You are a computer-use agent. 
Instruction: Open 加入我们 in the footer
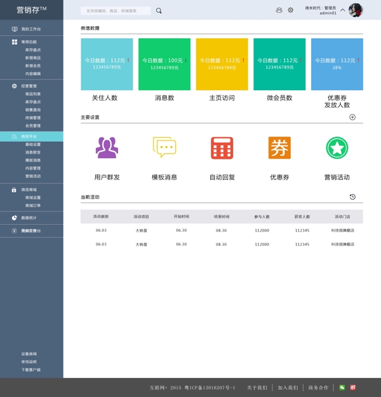(288, 387)
